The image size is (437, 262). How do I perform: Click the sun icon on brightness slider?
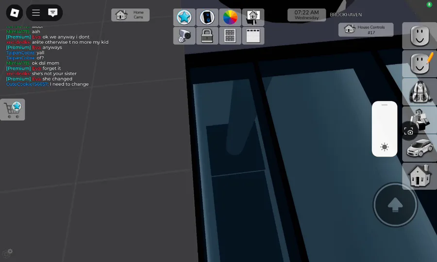tap(385, 147)
